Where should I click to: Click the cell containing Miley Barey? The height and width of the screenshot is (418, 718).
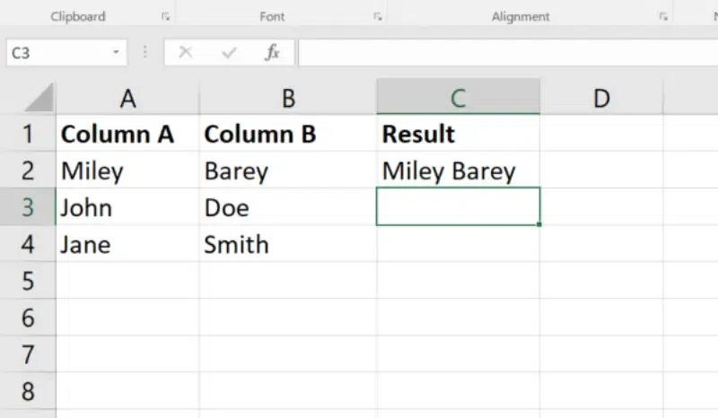pyautogui.click(x=449, y=170)
